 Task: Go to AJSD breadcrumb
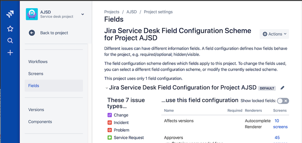pos(132,12)
